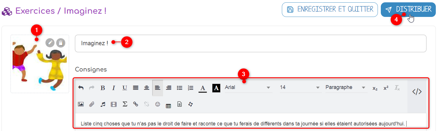Open the text color picker
Screen dimensions: 437x131
click(203, 88)
